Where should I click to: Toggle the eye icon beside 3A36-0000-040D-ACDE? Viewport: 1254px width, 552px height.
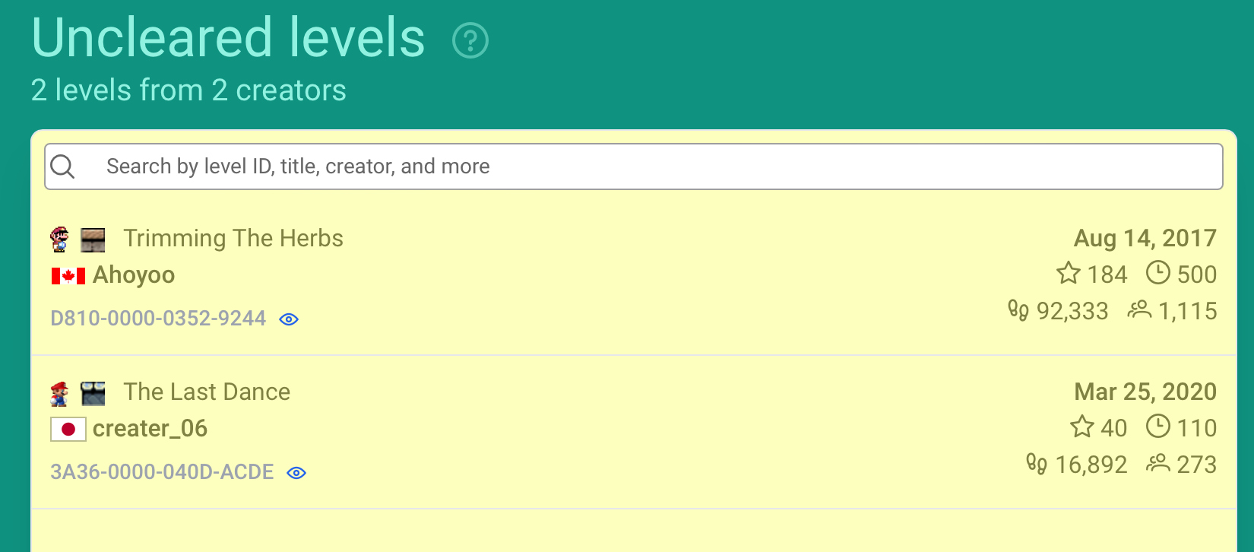click(296, 473)
